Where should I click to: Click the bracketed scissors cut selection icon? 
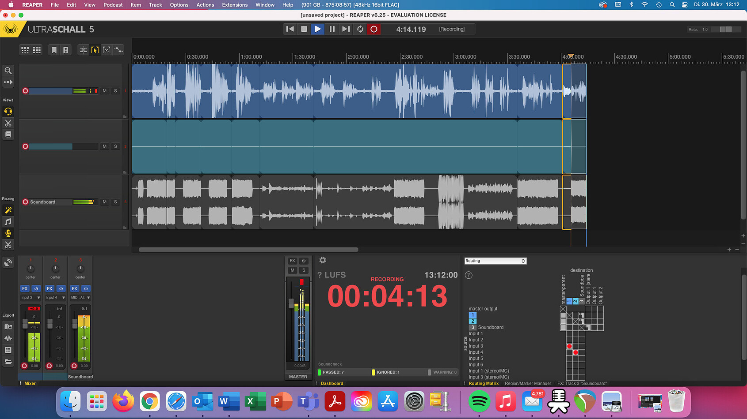(107, 50)
